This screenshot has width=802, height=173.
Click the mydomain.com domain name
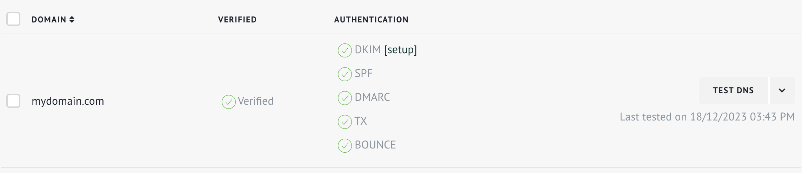(68, 101)
